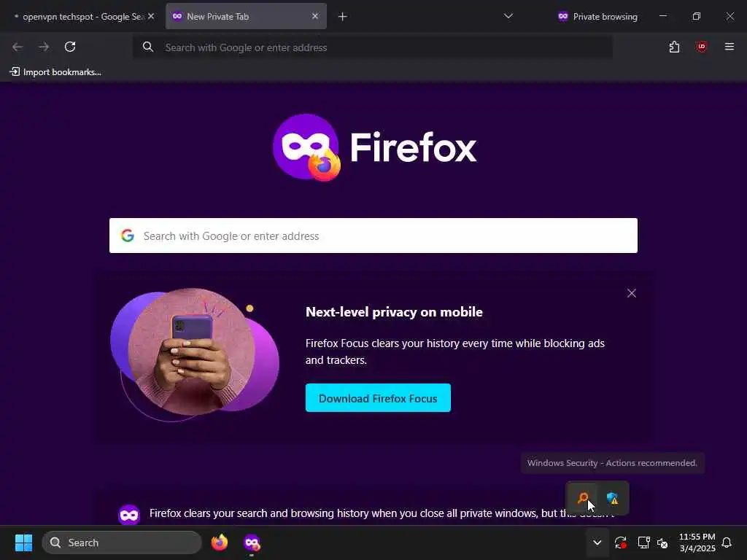Open the Extensions puzzle icon
Image resolution: width=747 pixels, height=560 pixels.
pos(674,47)
